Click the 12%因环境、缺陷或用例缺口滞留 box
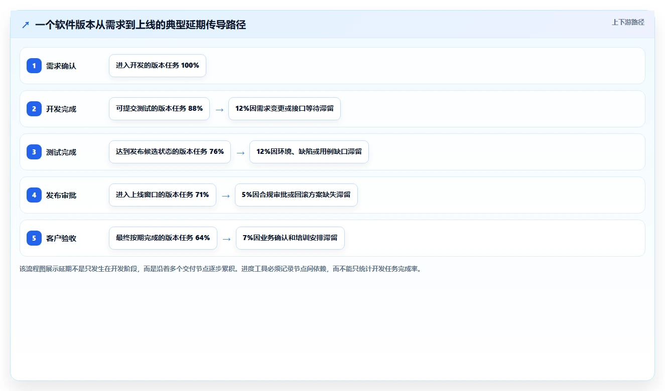The image size is (665, 391). point(309,152)
